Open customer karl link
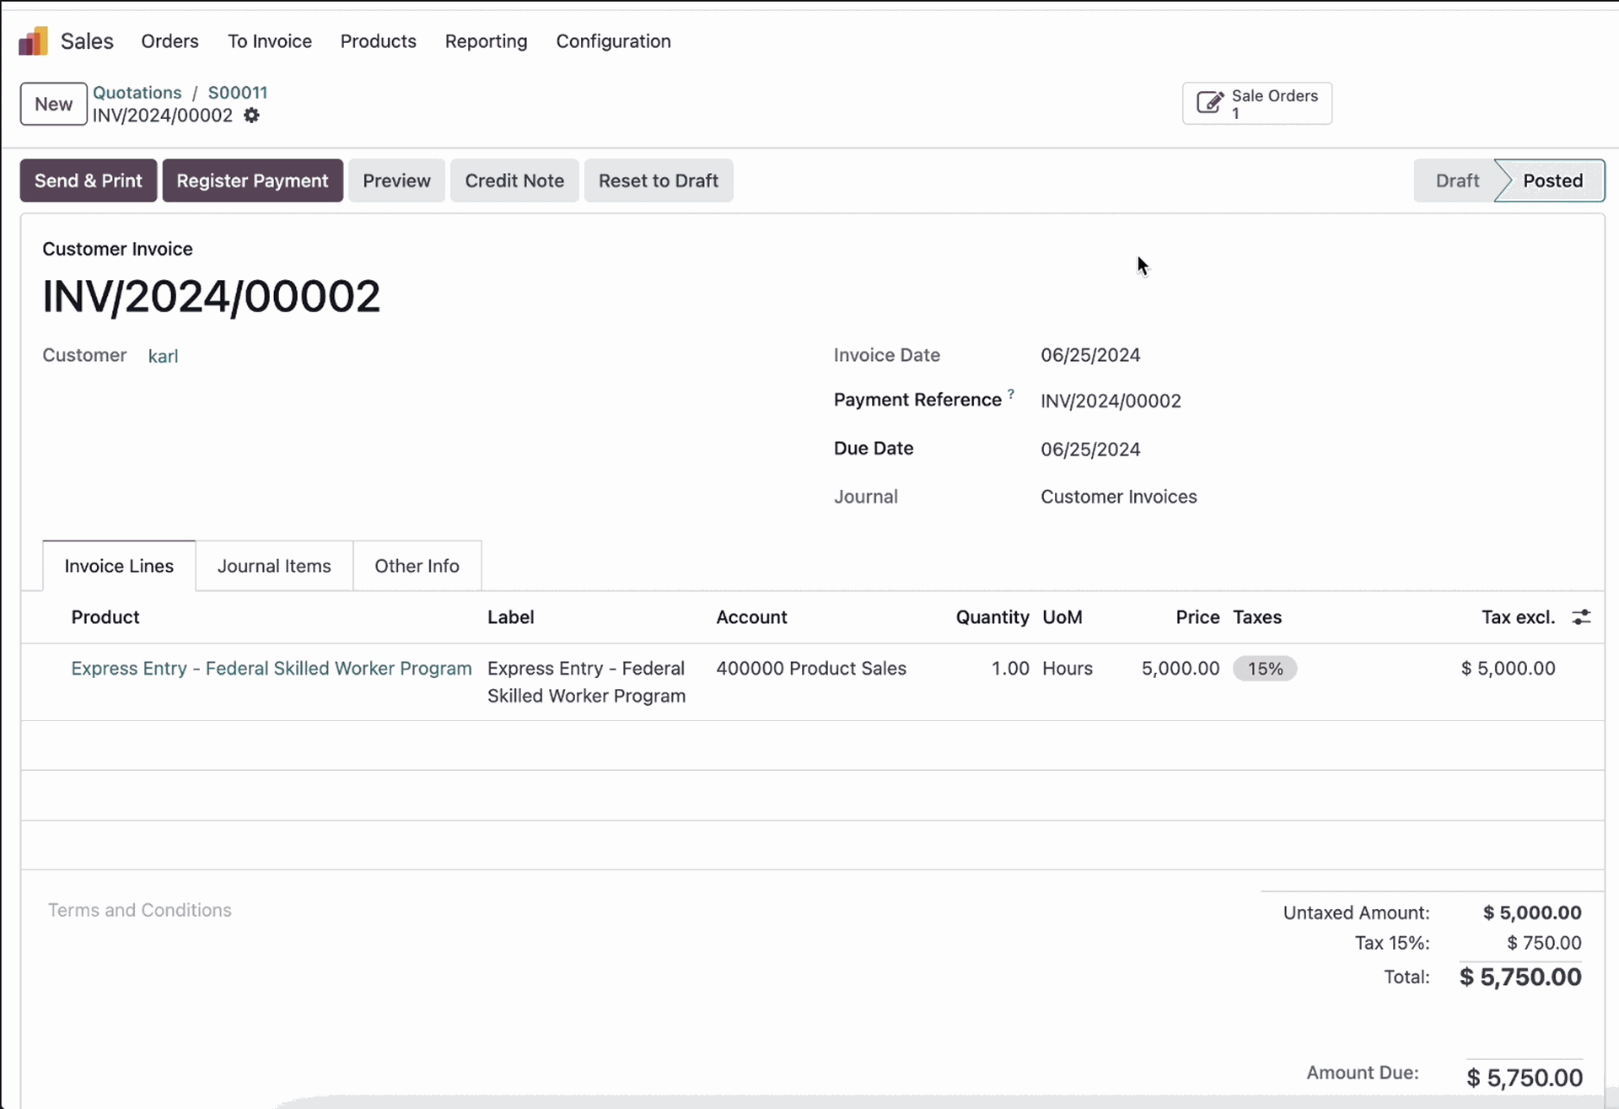Viewport: 1619px width, 1109px height. 163,356
